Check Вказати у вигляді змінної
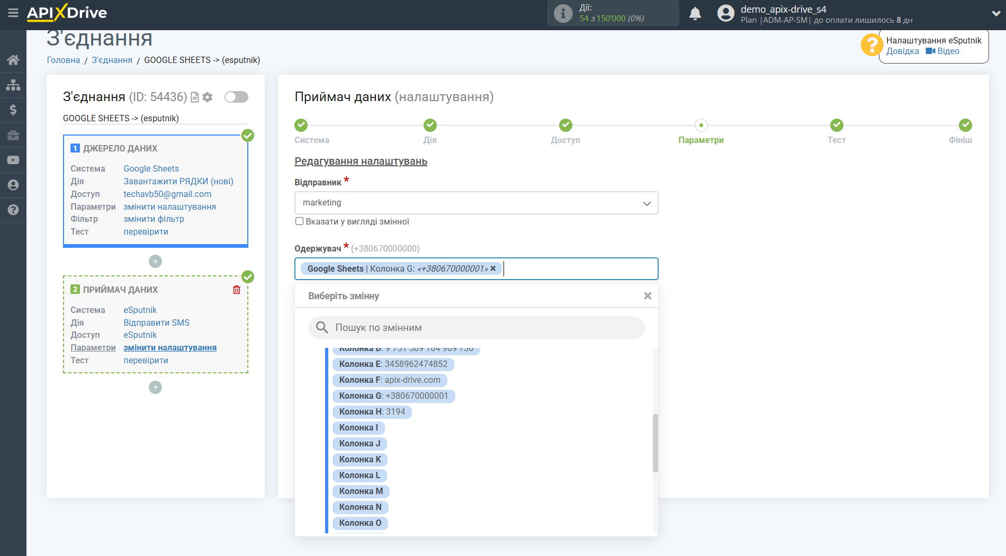This screenshot has height=556, width=1006. coord(300,221)
